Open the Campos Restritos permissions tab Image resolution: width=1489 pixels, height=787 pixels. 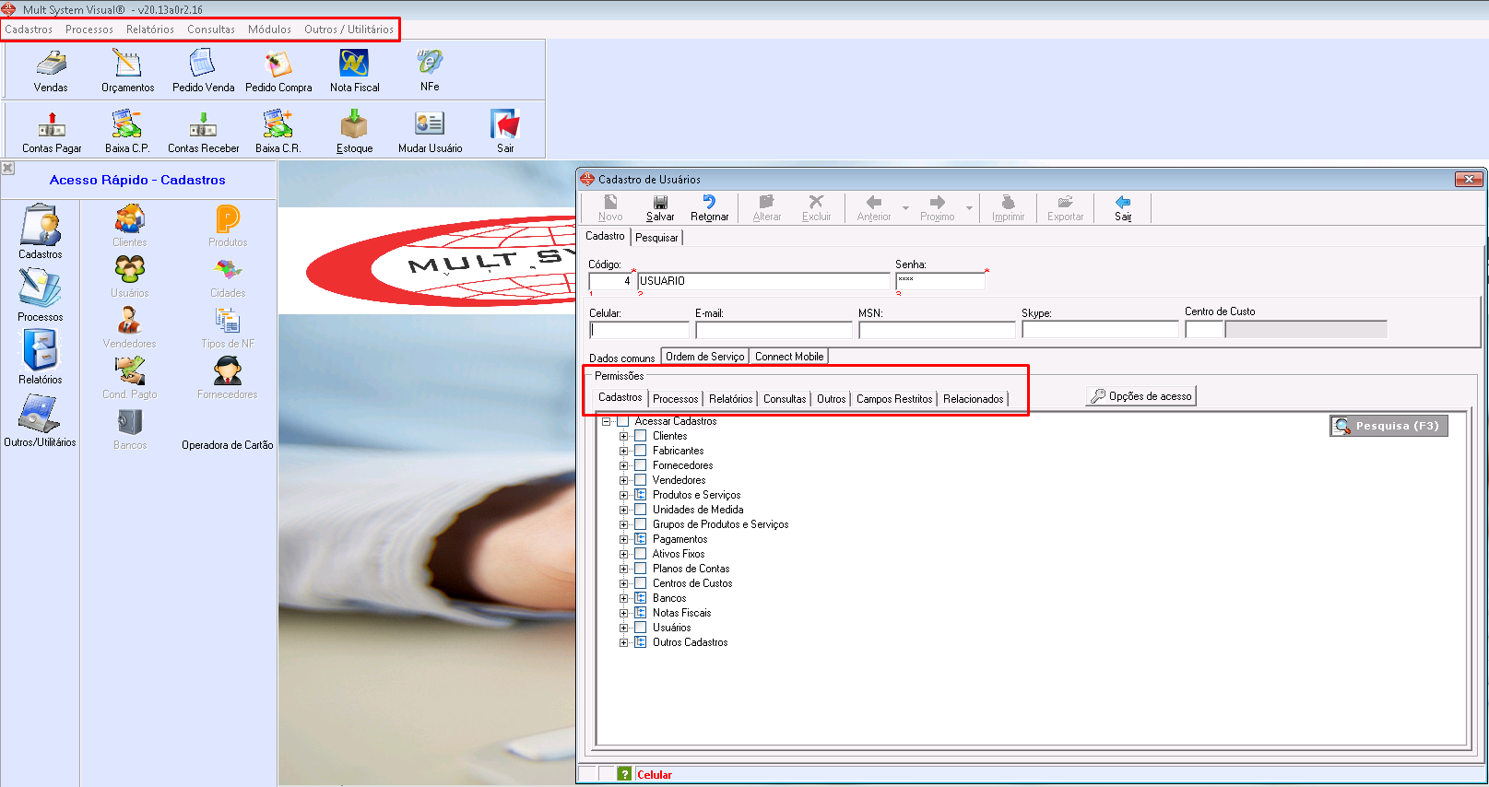(x=894, y=399)
